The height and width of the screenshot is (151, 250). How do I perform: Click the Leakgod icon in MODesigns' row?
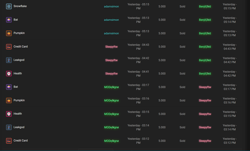(x=9, y=127)
